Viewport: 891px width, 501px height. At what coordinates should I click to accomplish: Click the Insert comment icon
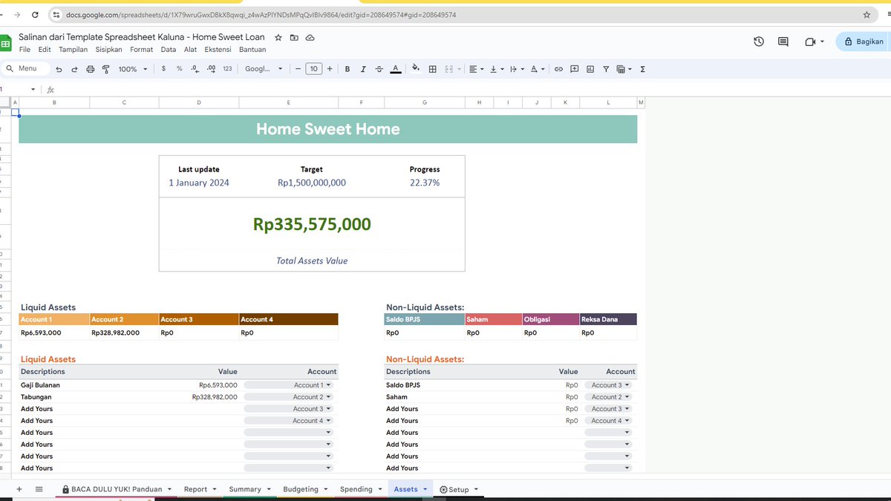click(575, 69)
